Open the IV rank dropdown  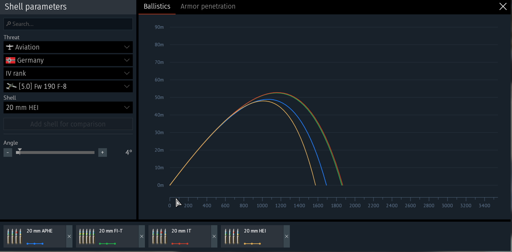pos(68,73)
